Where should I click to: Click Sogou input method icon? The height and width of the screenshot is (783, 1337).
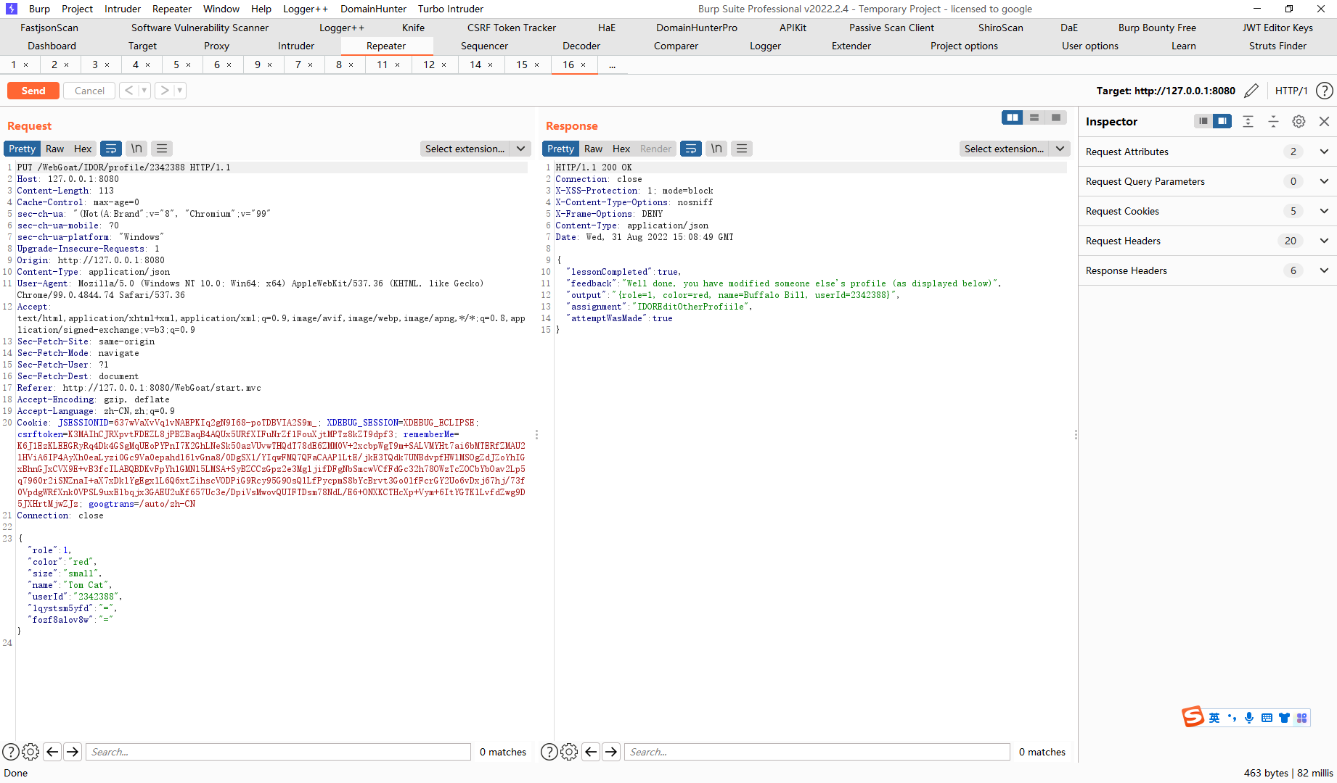tap(1193, 717)
